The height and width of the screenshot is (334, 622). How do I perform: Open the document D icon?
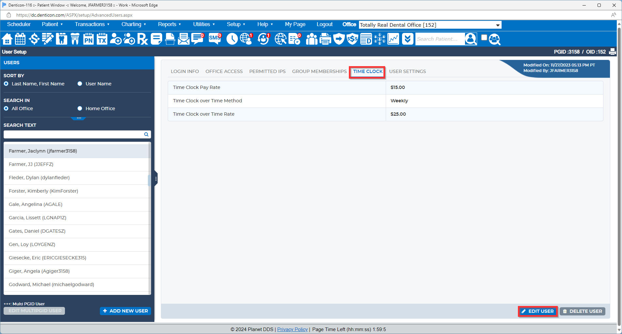(x=366, y=39)
